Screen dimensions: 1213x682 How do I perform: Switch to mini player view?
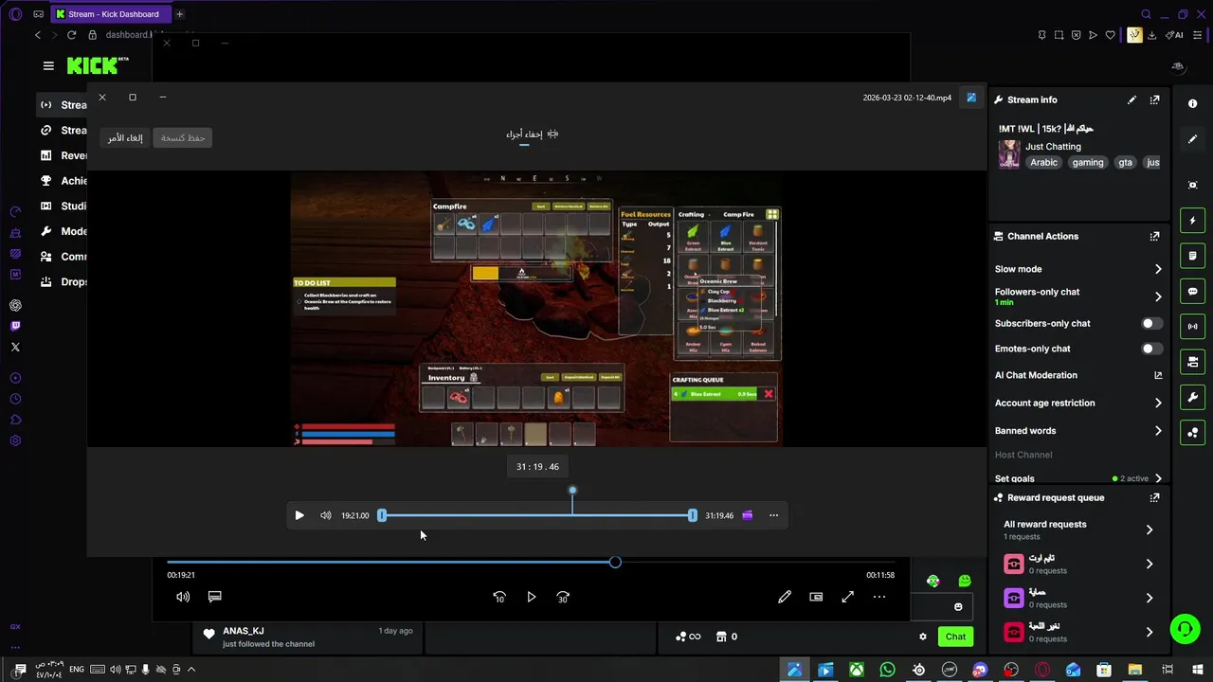point(816,597)
